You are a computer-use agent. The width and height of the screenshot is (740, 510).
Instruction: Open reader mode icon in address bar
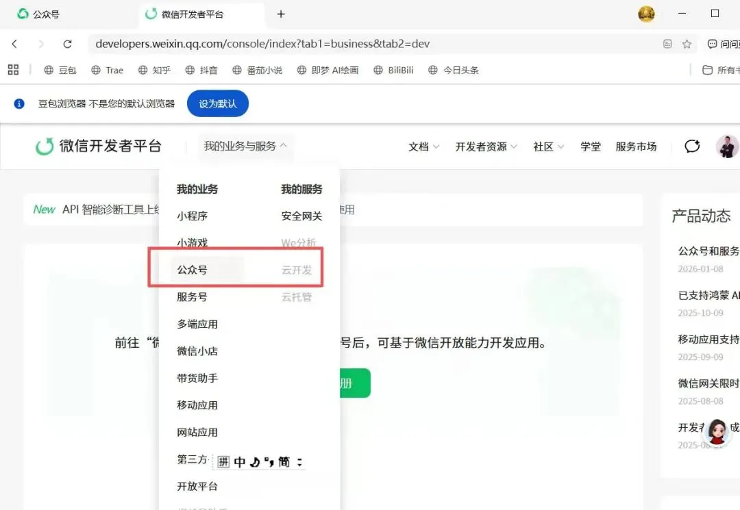pos(667,44)
